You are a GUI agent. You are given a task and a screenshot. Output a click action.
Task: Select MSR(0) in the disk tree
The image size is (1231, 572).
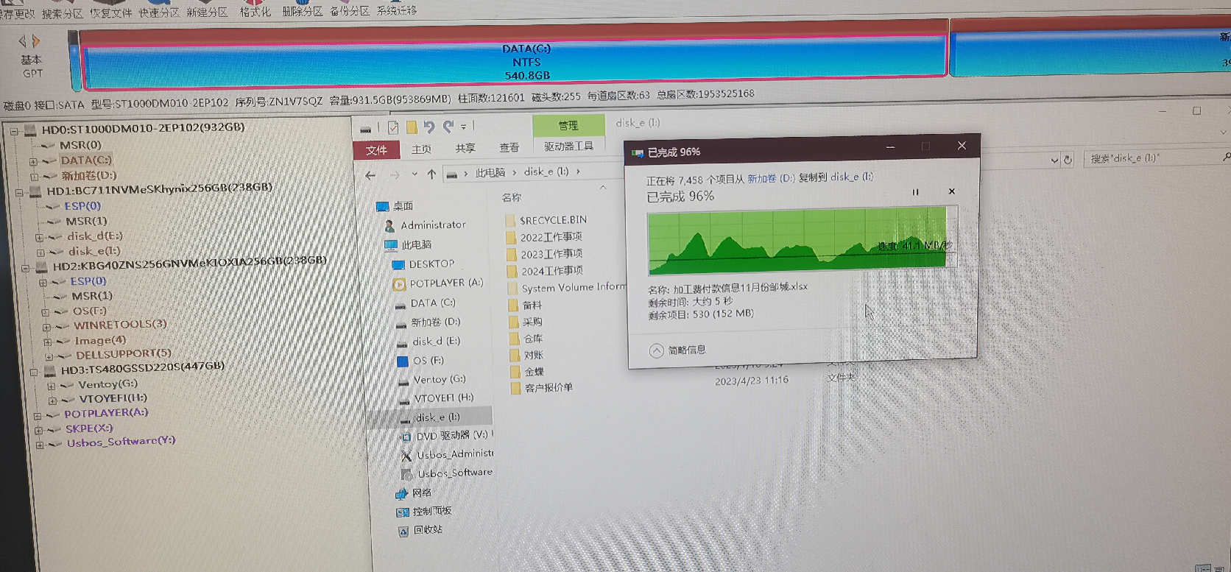[x=80, y=145]
